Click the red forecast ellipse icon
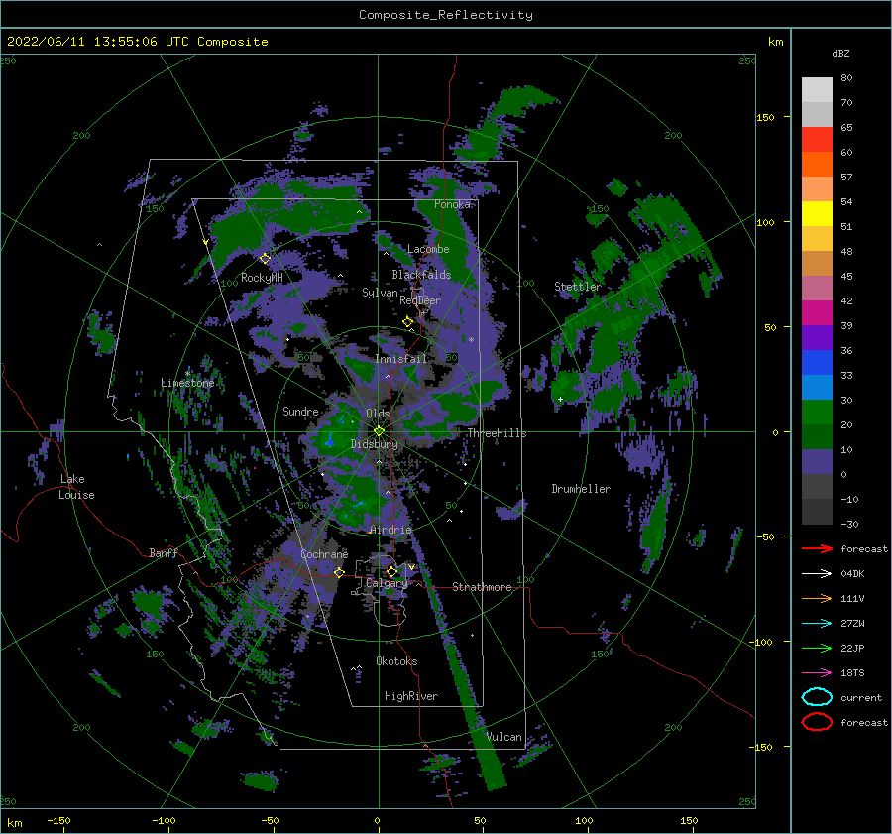The image size is (892, 834). [x=817, y=722]
